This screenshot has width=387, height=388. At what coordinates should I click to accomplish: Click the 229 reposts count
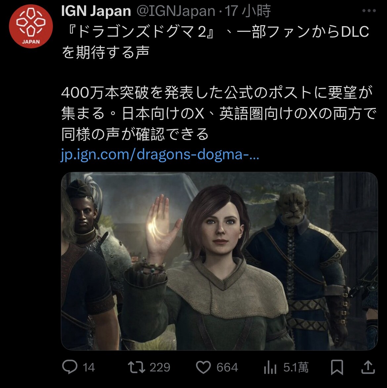tap(160, 367)
